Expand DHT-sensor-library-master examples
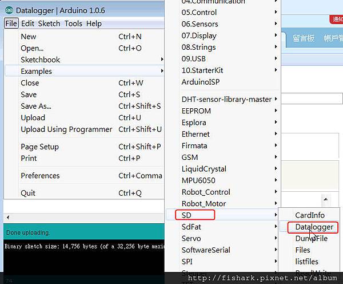 (223, 99)
